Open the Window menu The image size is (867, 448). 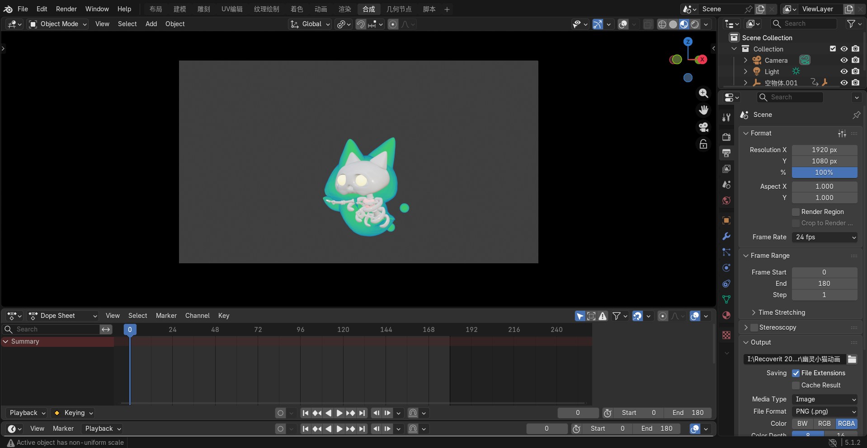[97, 9]
